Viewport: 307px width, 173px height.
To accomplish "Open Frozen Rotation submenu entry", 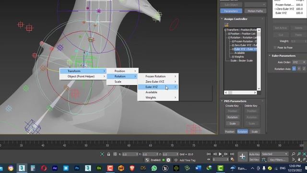I will pyautogui.click(x=158, y=76).
